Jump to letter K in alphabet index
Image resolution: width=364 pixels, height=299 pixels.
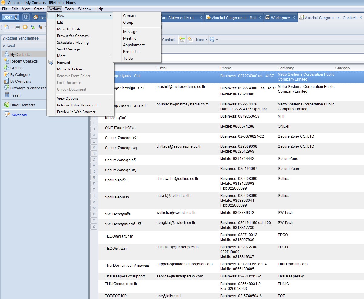click(94, 135)
